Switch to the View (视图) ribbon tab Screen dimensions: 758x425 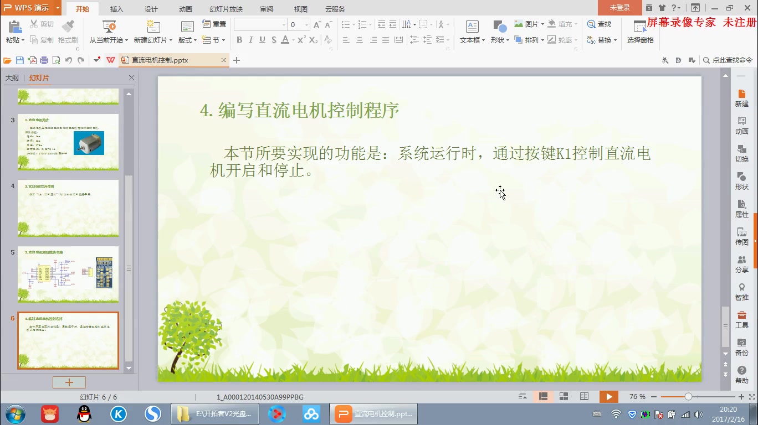click(x=300, y=9)
